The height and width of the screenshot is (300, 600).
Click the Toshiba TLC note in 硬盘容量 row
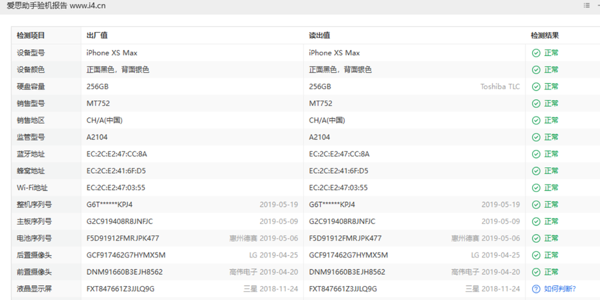tap(500, 87)
